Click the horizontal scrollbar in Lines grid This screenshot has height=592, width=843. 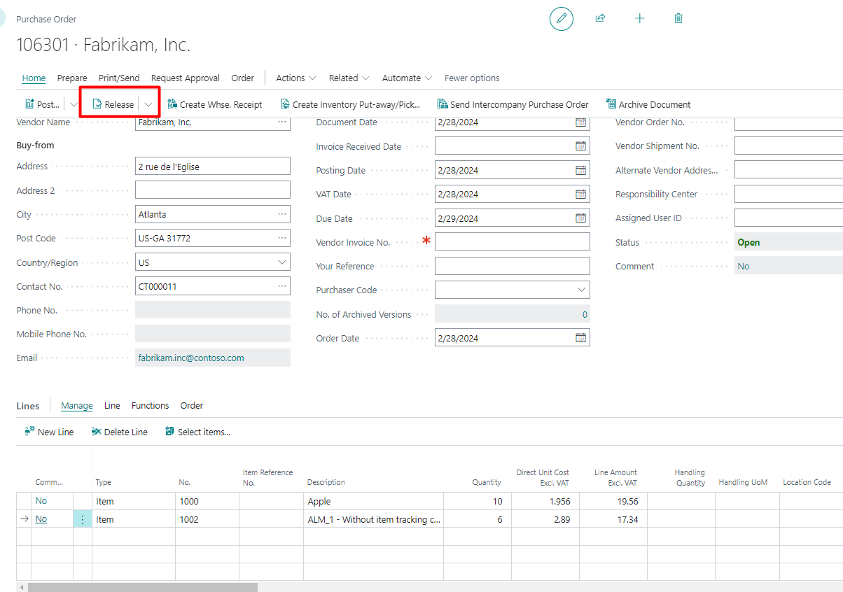143,587
